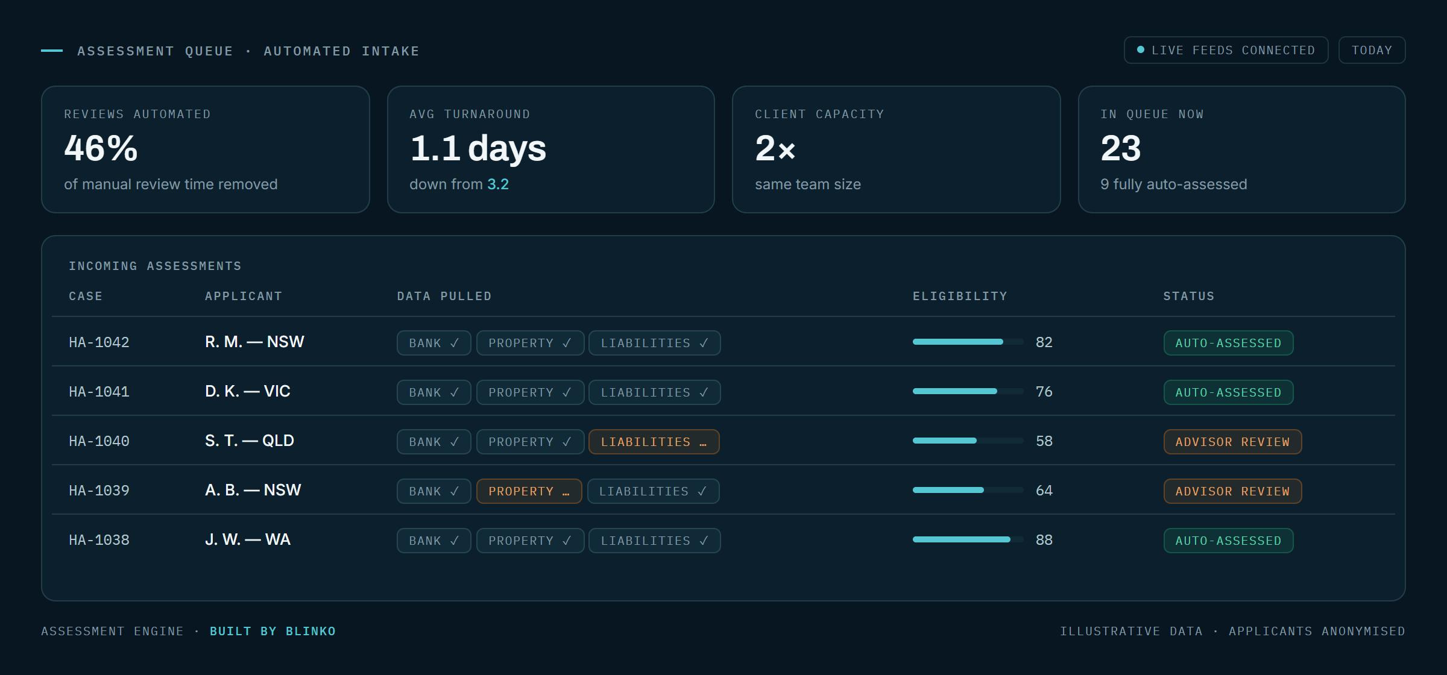The width and height of the screenshot is (1447, 675).
Task: Click the BANK chip for A. B. — NSW
Action: tap(433, 491)
